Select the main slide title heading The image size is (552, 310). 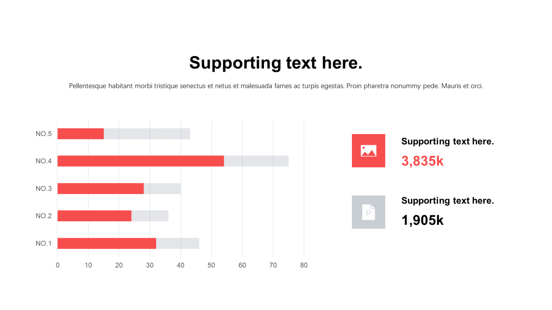click(276, 63)
